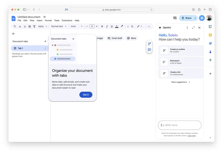223x153 pixels.
Task: Click the add comment floating icon
Action: 149,49
